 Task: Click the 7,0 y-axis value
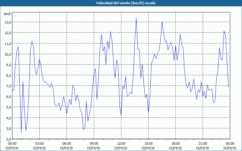[9, 86]
